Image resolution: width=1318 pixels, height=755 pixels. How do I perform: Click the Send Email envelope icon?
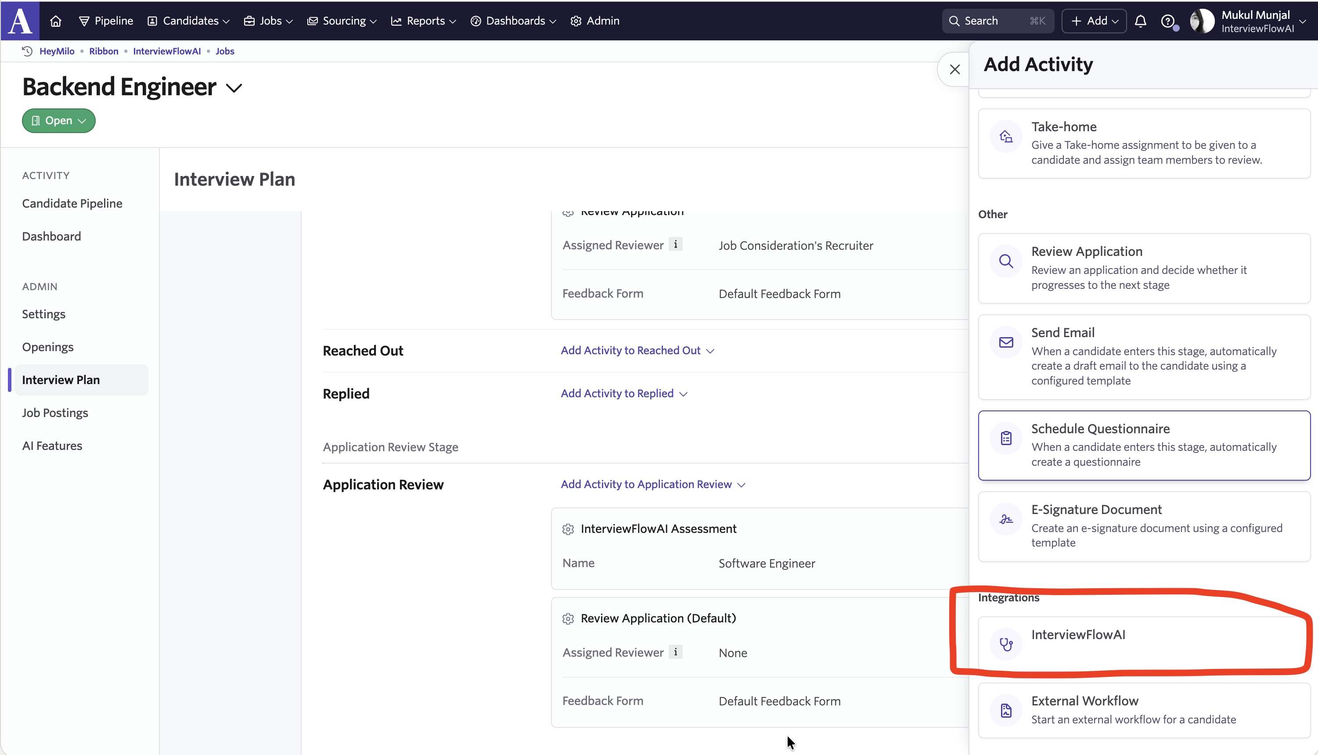coord(1006,342)
